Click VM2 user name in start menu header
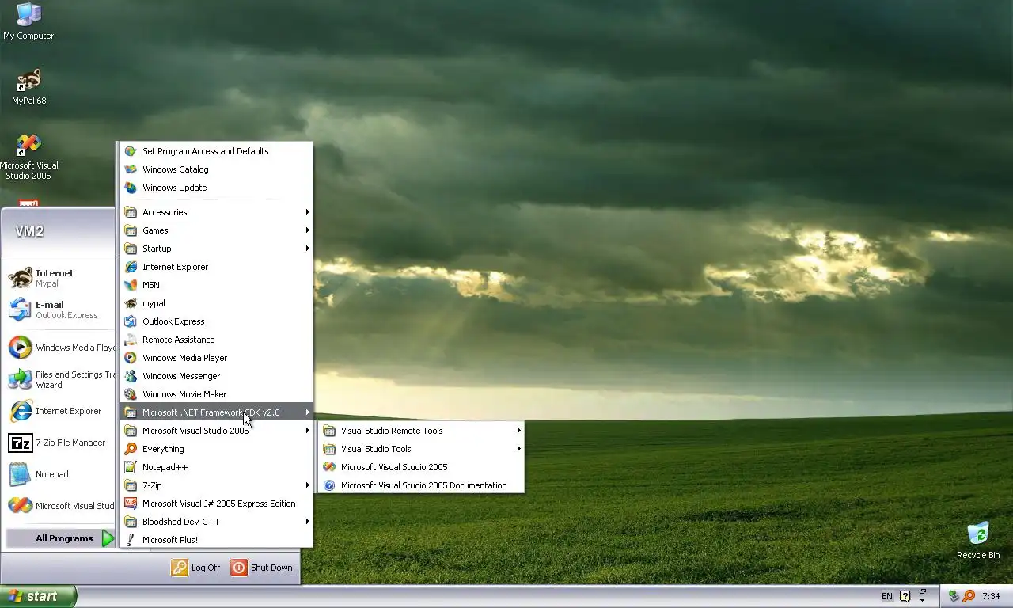Screen dimensions: 1013x608 [29, 231]
